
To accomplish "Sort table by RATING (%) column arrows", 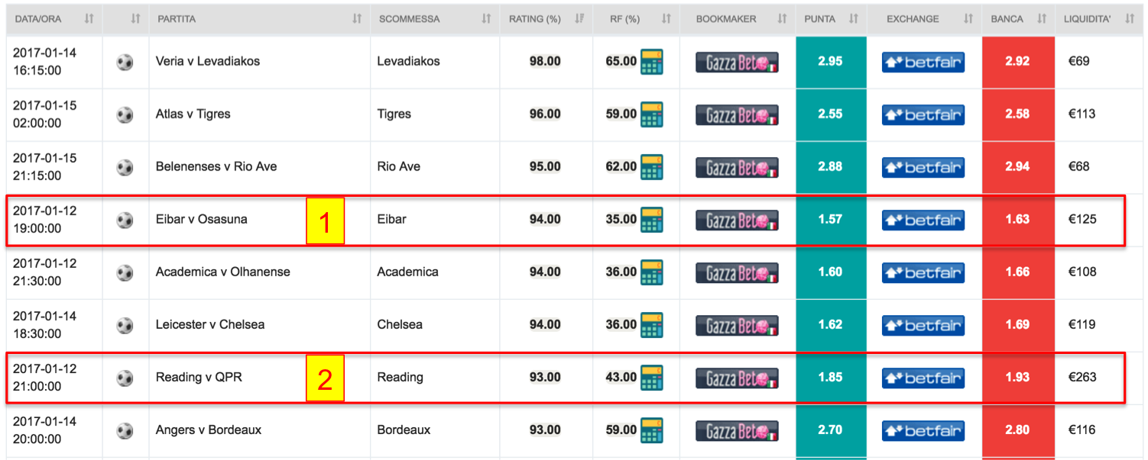I will pos(579,19).
